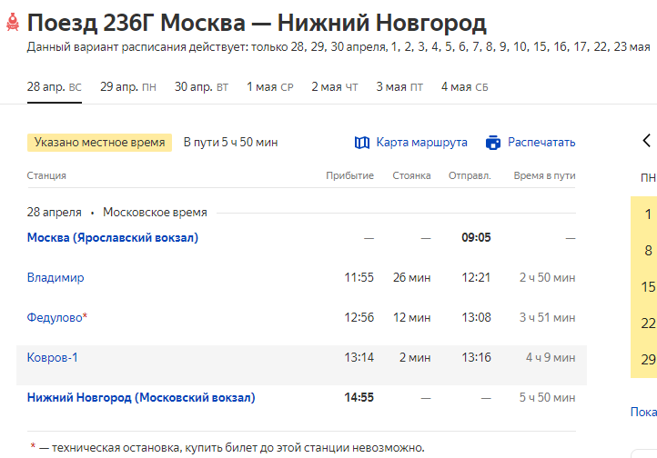Select the 29 апр. date tab

pyautogui.click(x=127, y=87)
